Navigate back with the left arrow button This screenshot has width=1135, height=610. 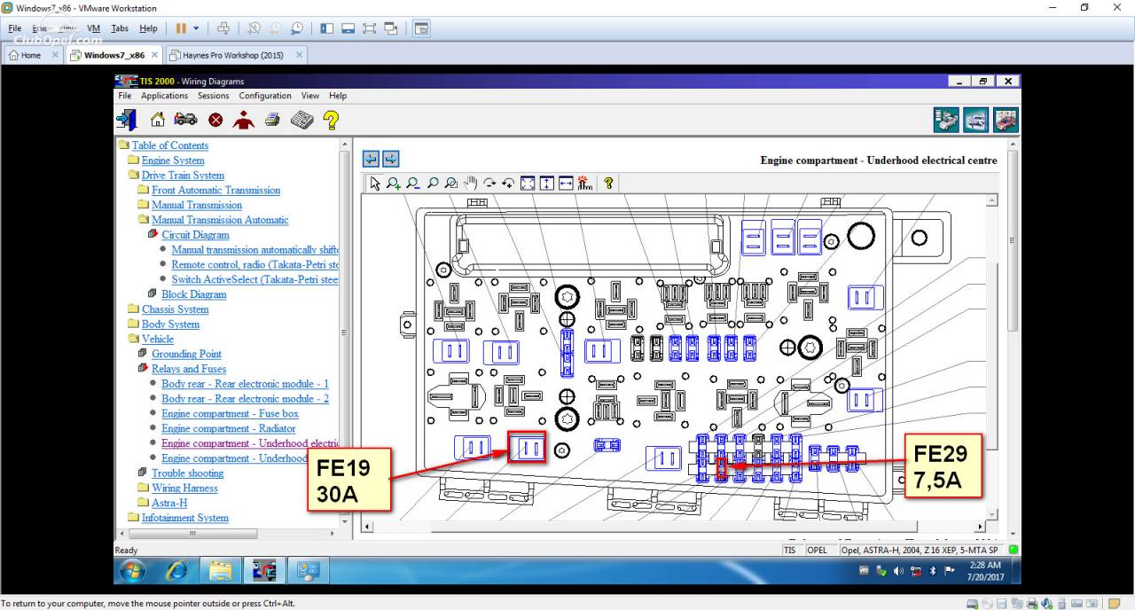pyautogui.click(x=371, y=159)
